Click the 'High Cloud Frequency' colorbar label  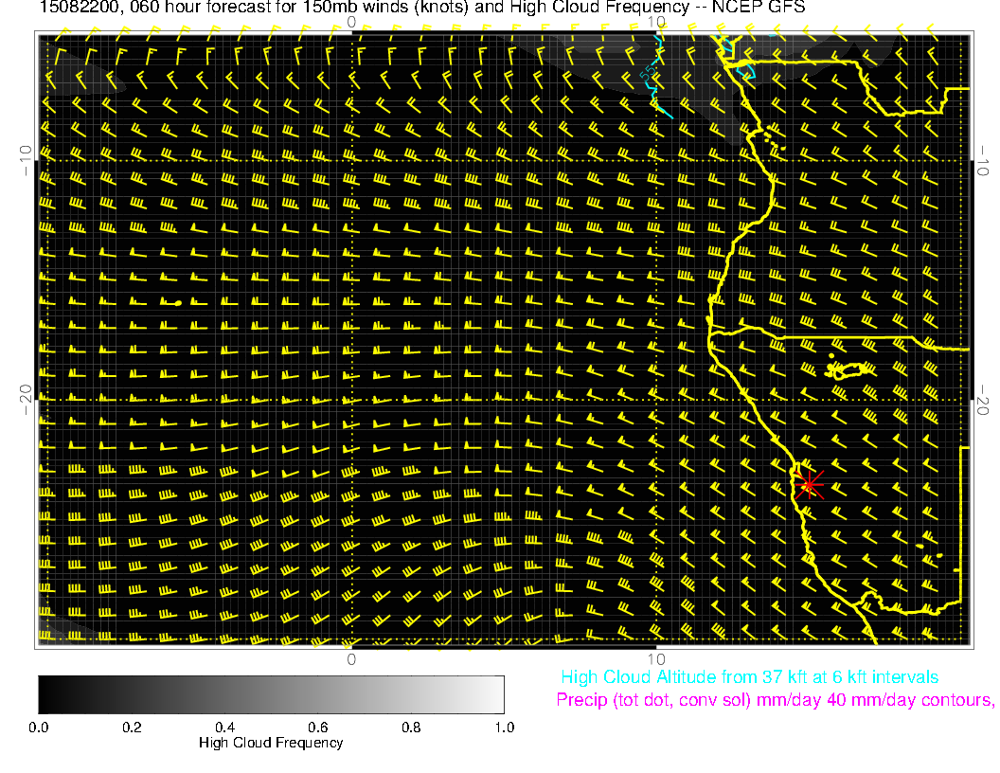pyautogui.click(x=271, y=743)
